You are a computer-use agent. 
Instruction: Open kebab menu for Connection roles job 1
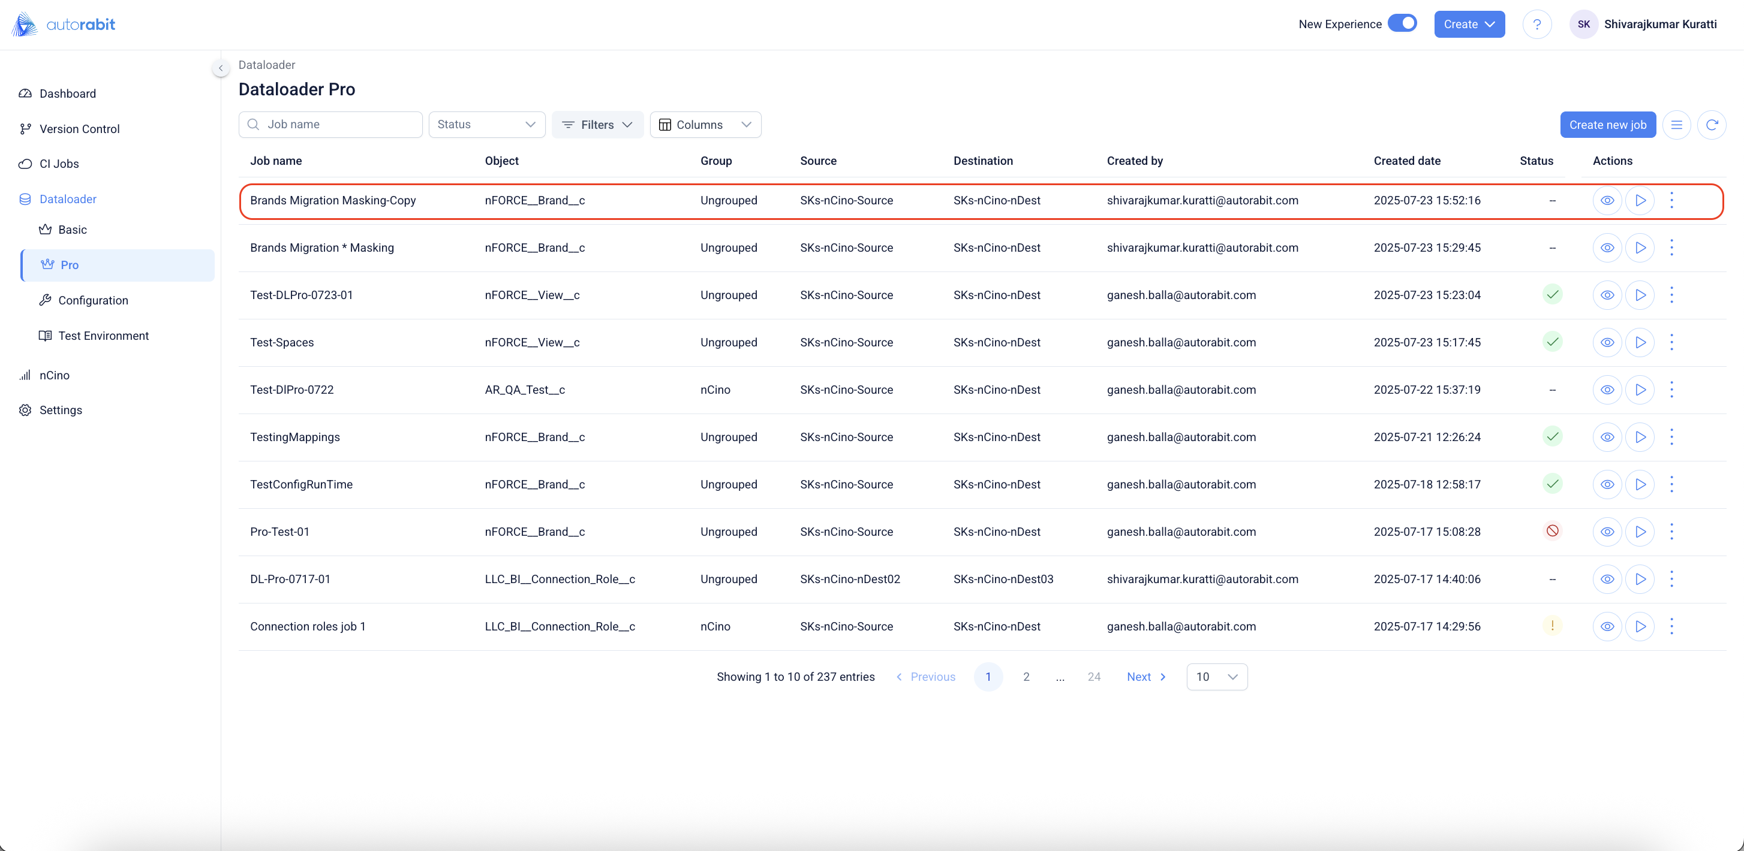click(1671, 626)
